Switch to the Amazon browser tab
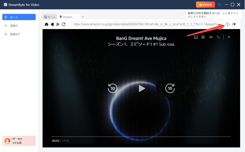Image resolution: width=245 pixels, height=152 pixels. [69, 17]
